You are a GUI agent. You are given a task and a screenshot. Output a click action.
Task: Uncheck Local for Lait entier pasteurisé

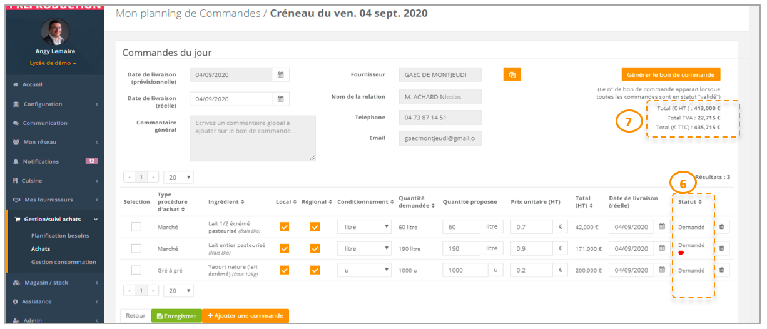285,248
